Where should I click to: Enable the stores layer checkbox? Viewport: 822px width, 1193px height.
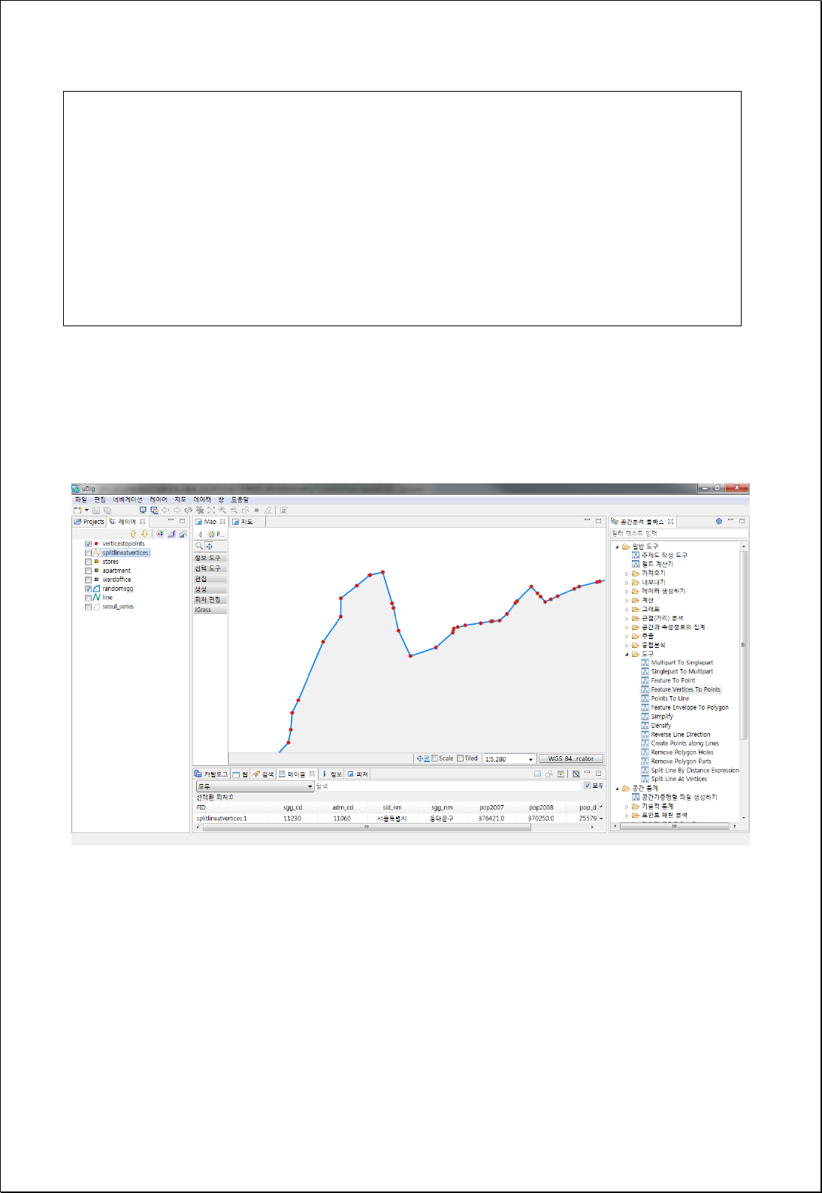point(88,562)
